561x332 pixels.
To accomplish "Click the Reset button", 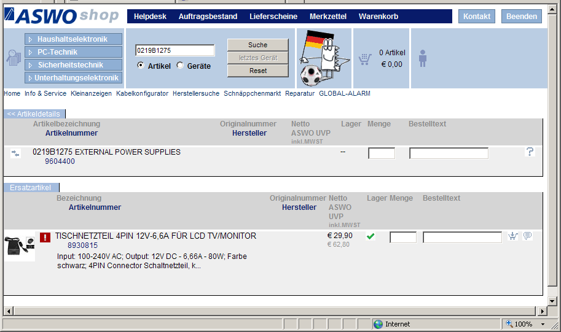I will (257, 71).
